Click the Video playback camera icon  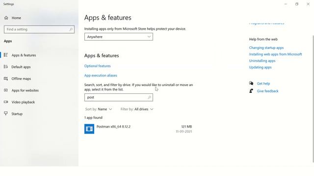6,102
